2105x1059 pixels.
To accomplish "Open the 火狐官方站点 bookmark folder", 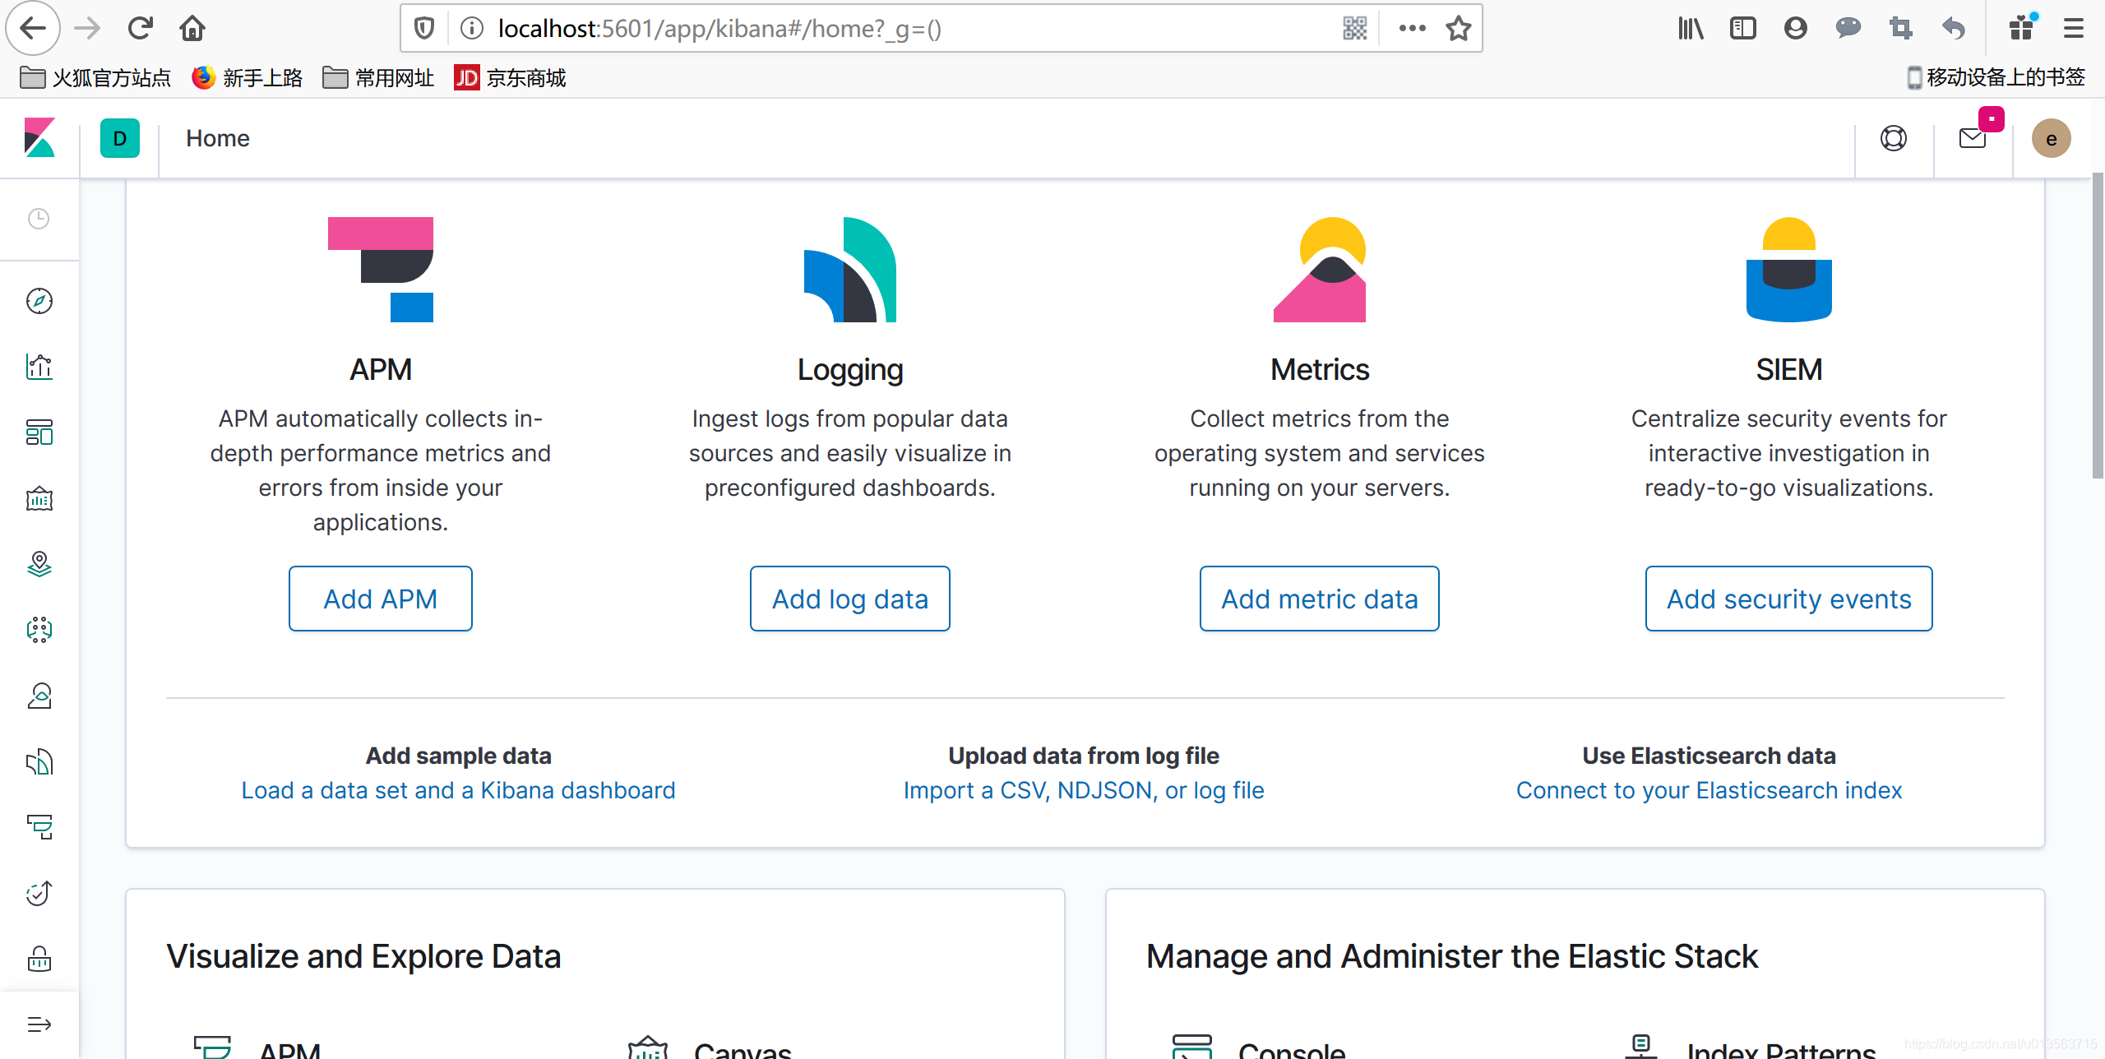I will (x=95, y=78).
